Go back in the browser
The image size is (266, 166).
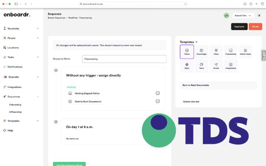pyautogui.click(x=26, y=4)
